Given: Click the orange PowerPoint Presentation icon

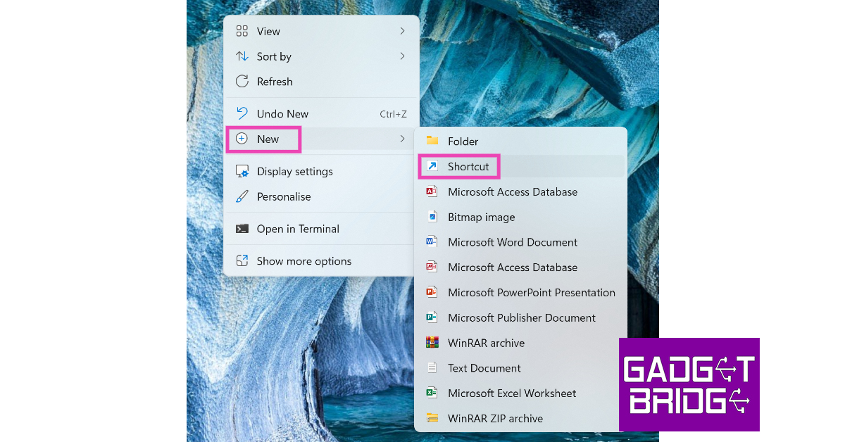Looking at the screenshot, I should pyautogui.click(x=432, y=293).
